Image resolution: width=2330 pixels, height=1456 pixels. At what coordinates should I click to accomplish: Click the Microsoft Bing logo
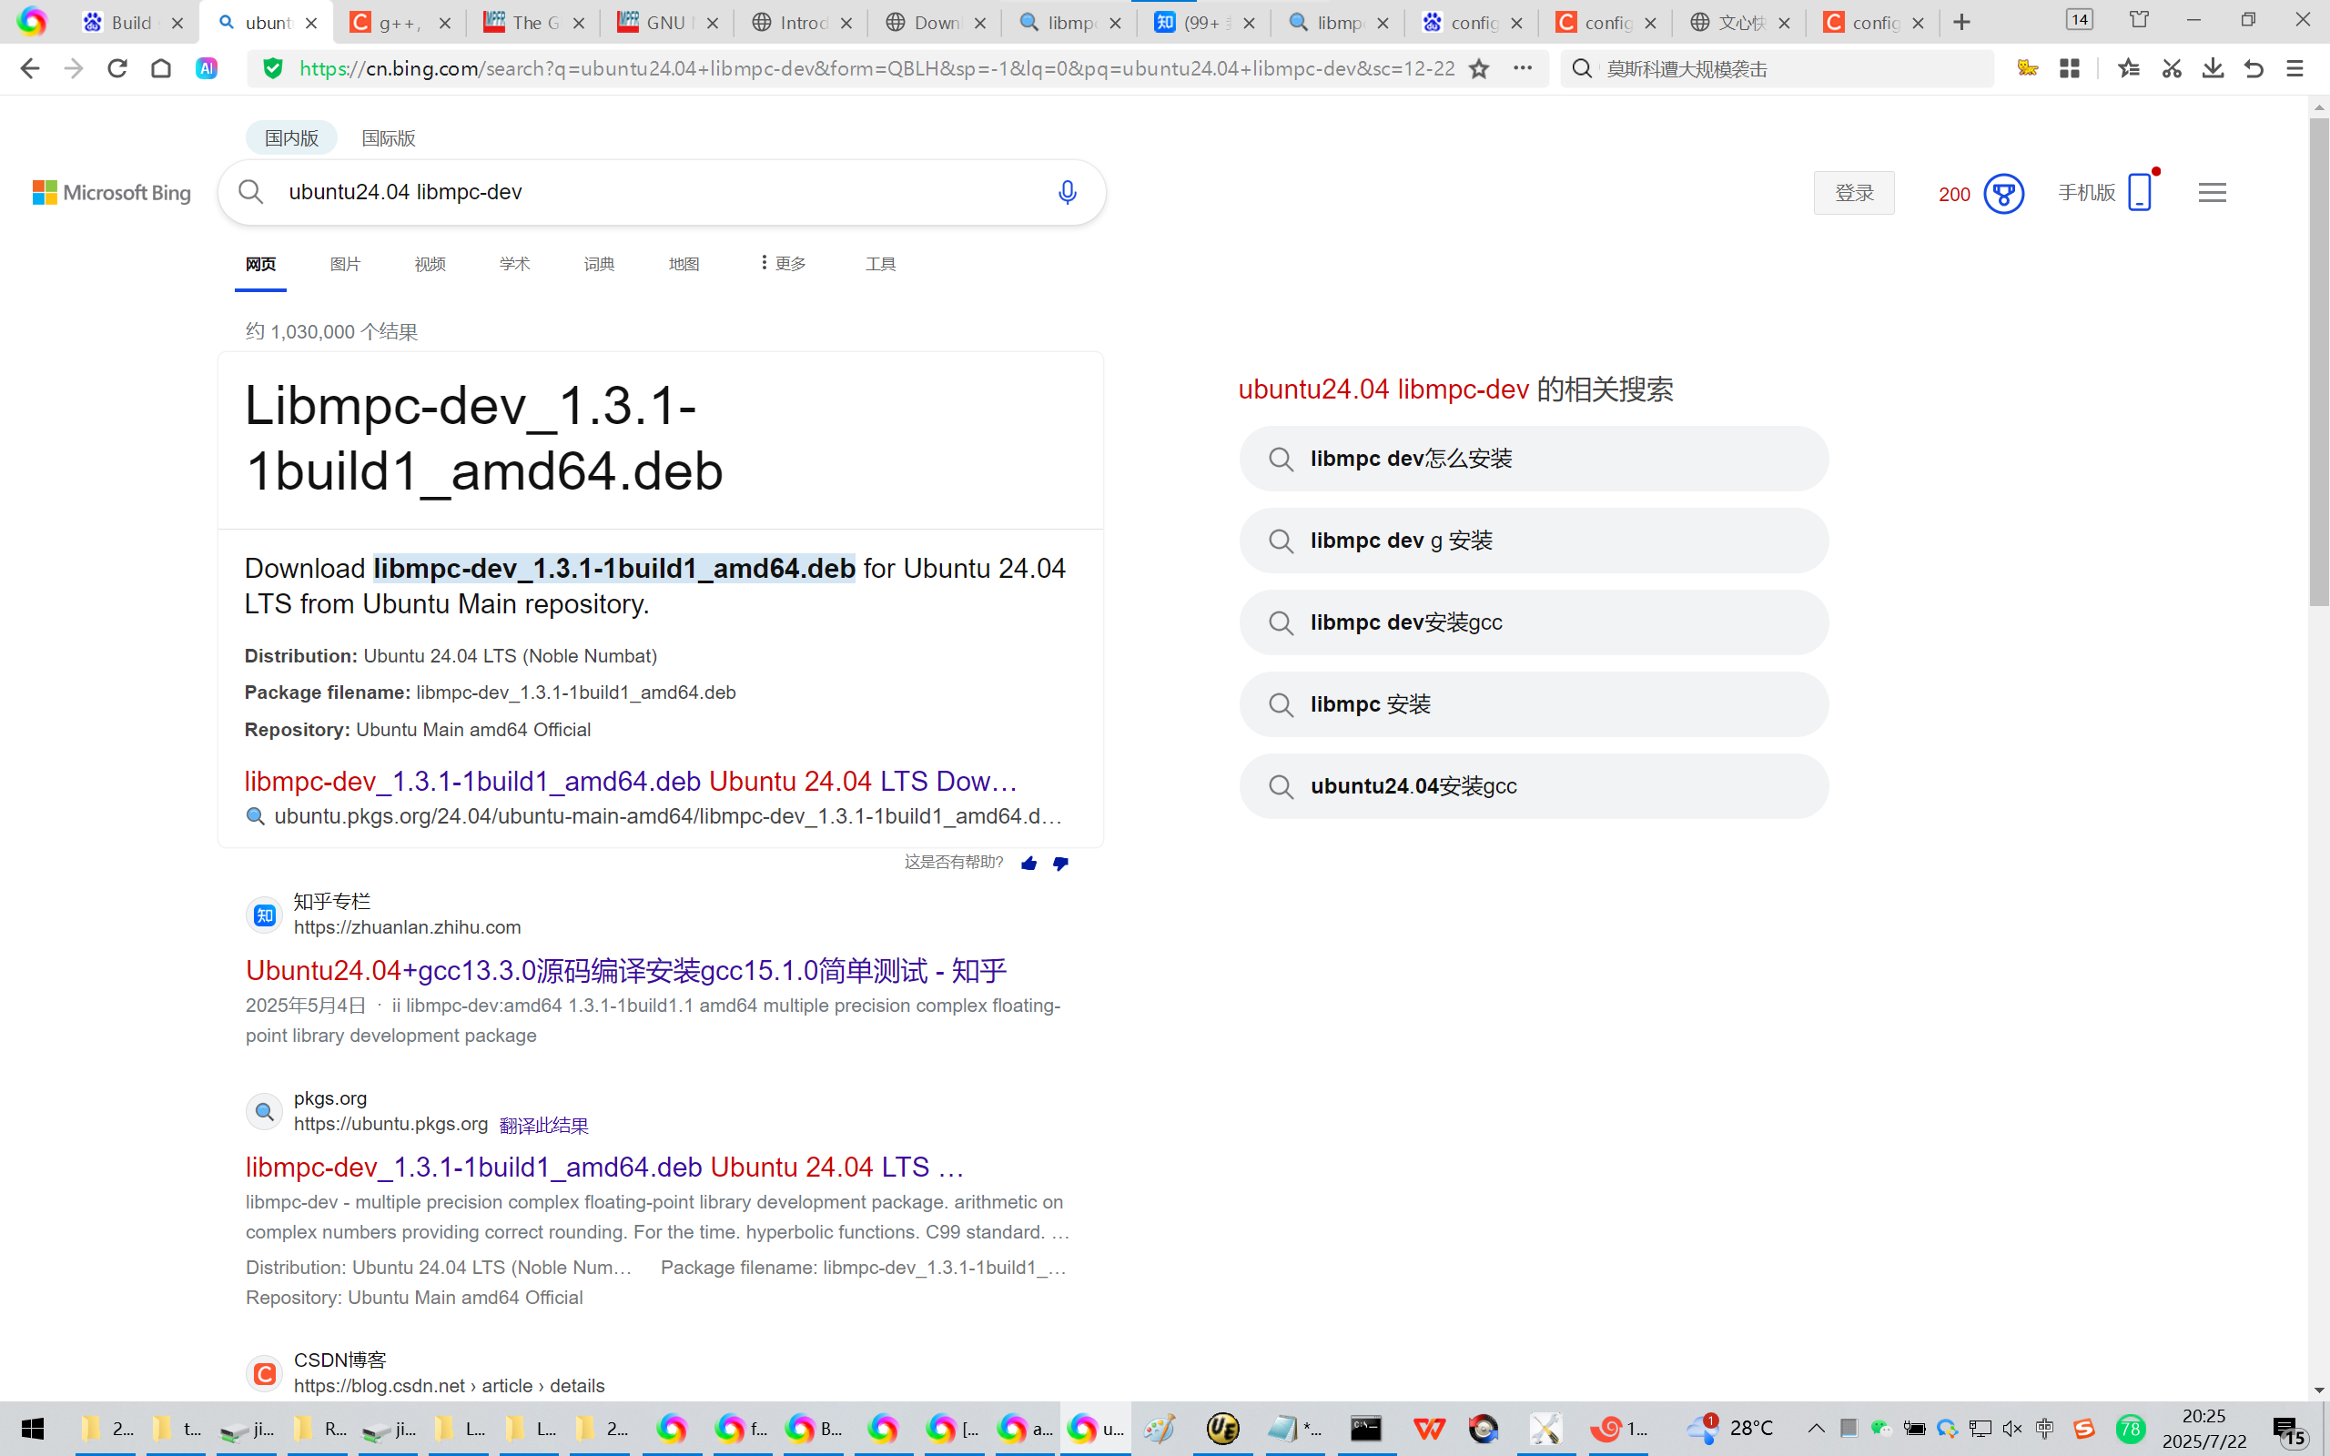click(x=112, y=193)
